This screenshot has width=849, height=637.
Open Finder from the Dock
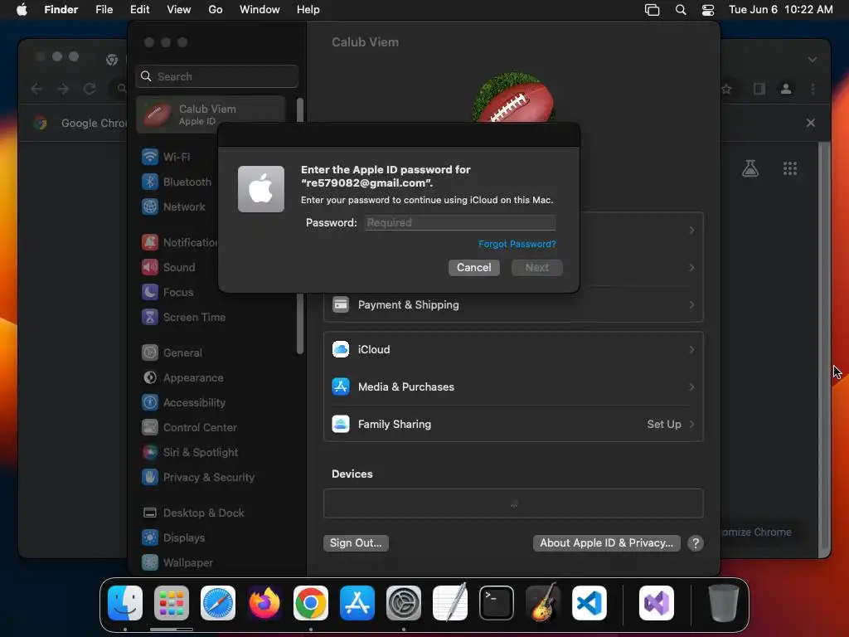pos(125,603)
